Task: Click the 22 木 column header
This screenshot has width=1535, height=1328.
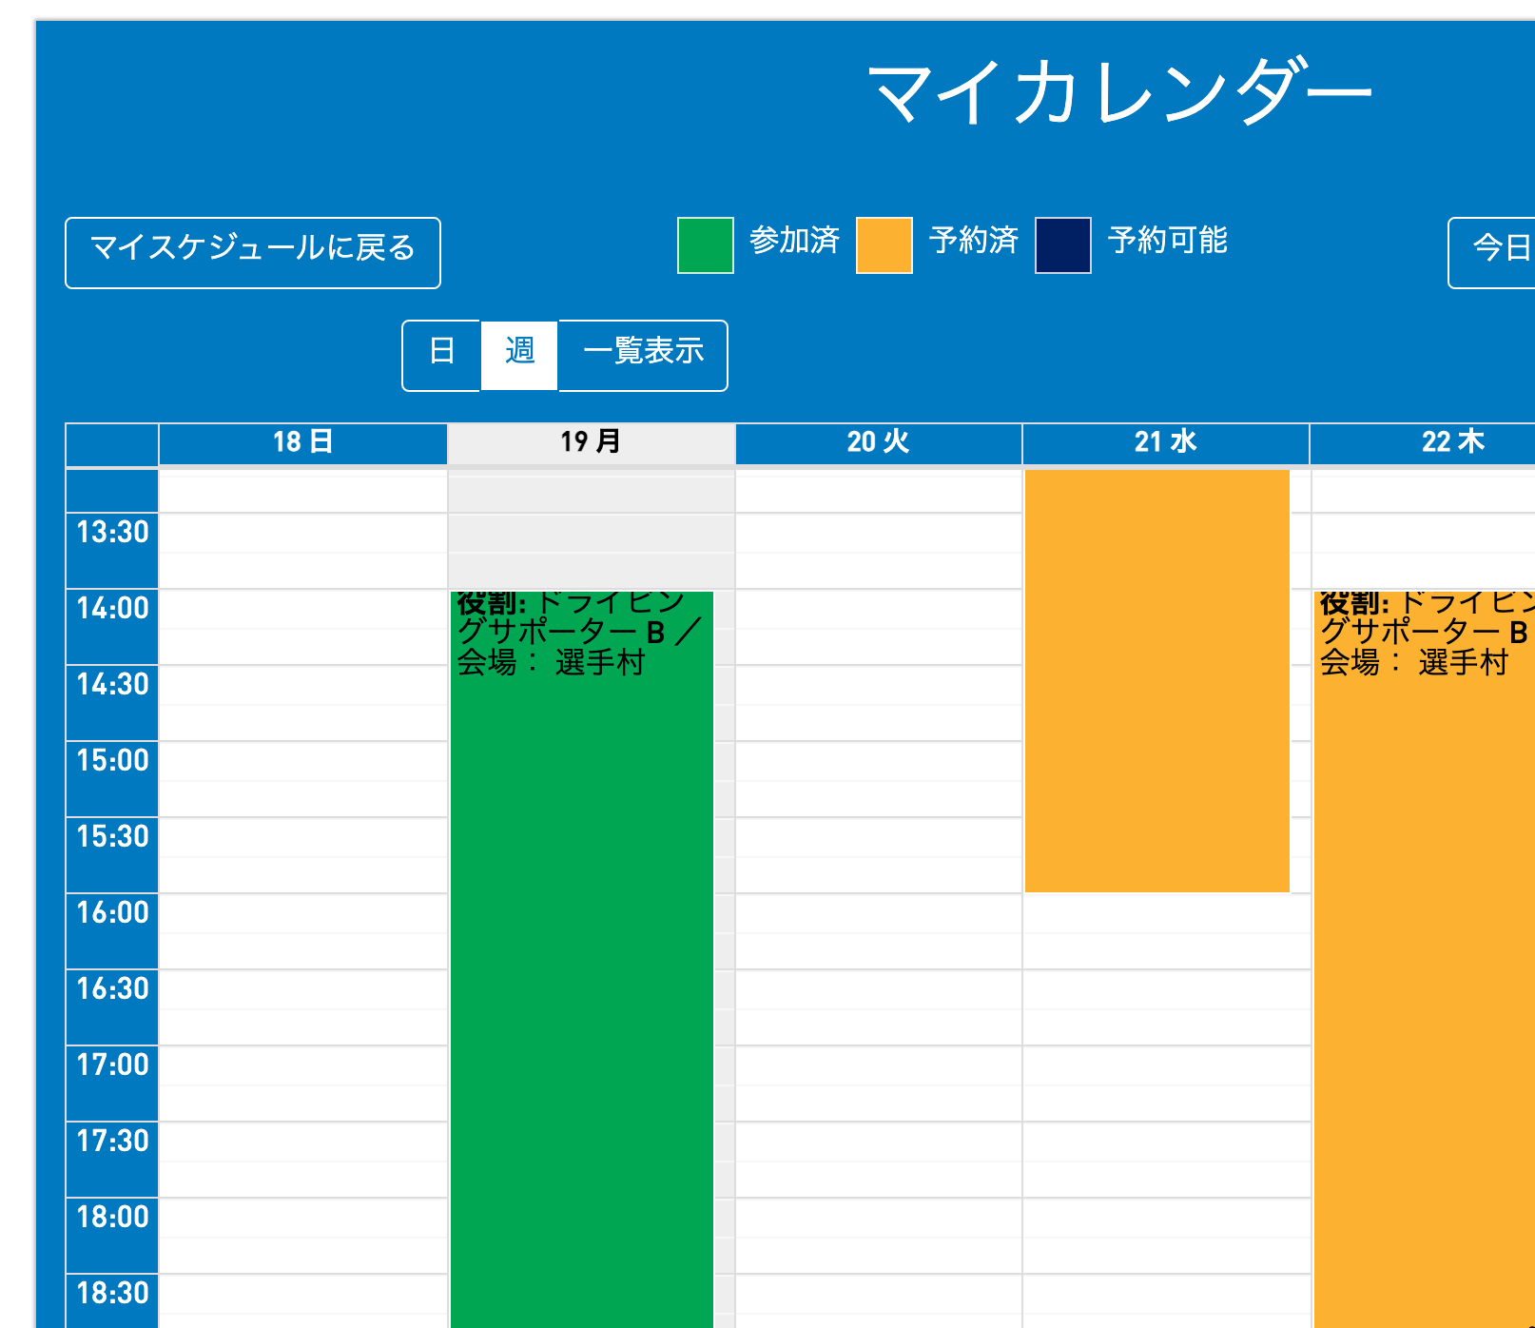Action: [x=1452, y=442]
